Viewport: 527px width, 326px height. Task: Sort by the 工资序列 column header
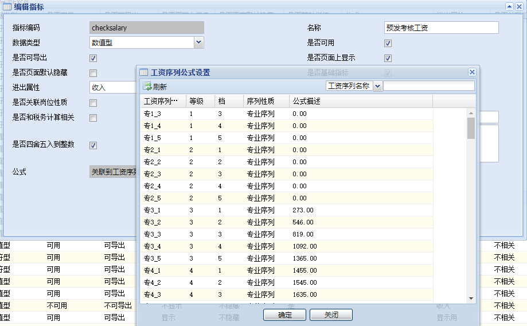[163, 101]
